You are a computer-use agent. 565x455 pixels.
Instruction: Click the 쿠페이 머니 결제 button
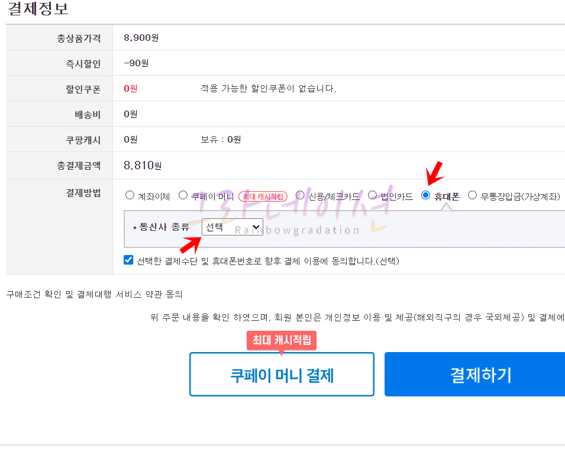pos(282,375)
